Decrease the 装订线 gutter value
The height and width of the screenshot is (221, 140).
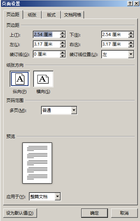coord(63,56)
